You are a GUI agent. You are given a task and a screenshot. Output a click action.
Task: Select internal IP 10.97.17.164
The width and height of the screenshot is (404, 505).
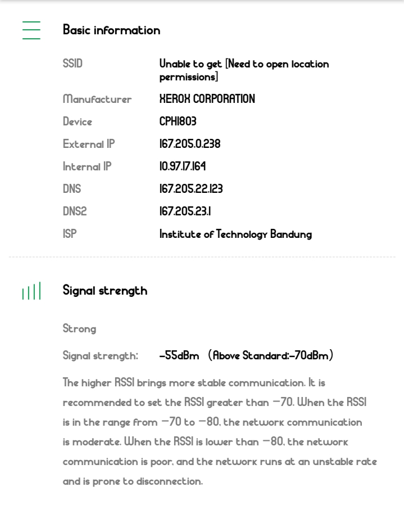coord(183,166)
